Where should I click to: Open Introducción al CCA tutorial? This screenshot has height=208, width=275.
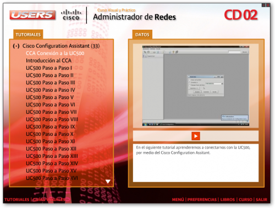[x=48, y=61]
